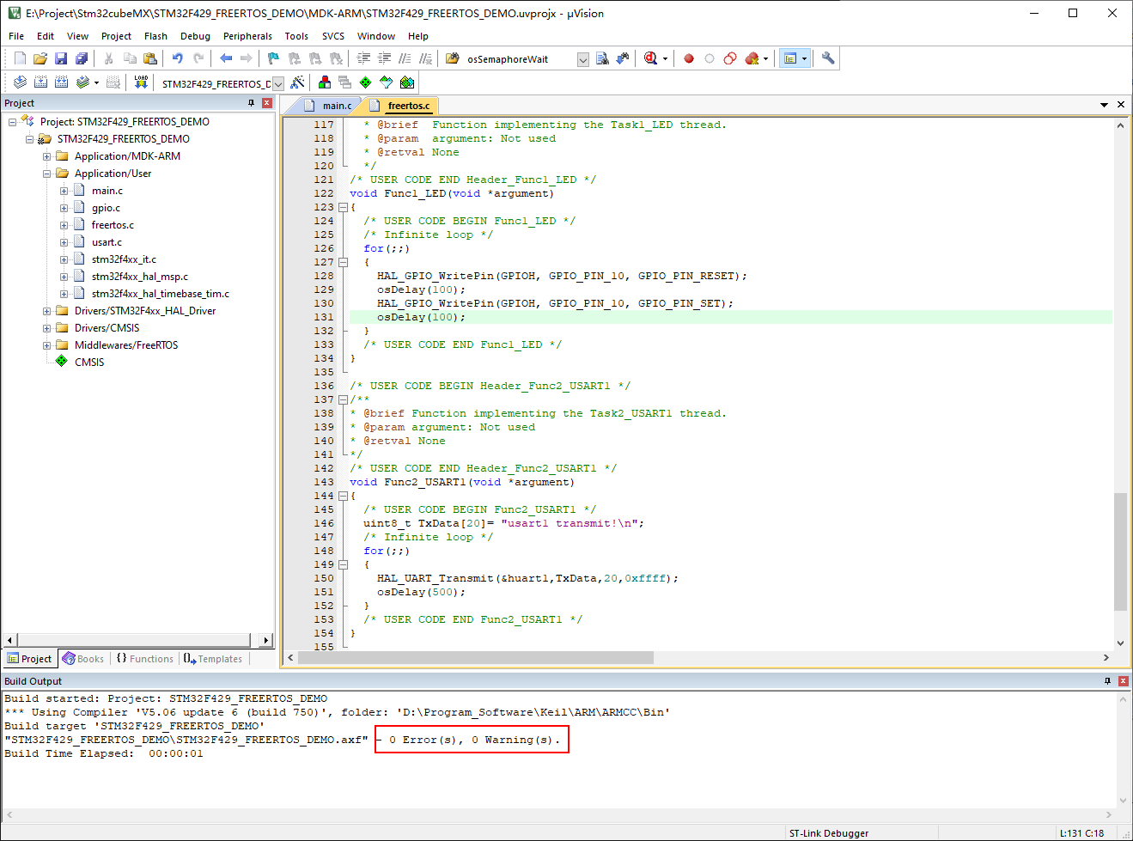The image size is (1133, 841).
Task: Expand the Application/MDK-ARM folder
Action: [47, 156]
